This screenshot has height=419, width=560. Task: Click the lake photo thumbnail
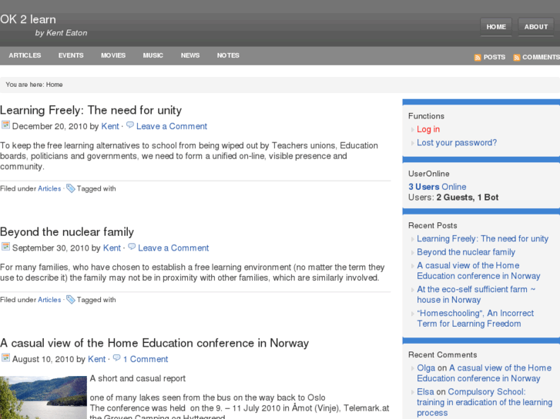click(43, 397)
